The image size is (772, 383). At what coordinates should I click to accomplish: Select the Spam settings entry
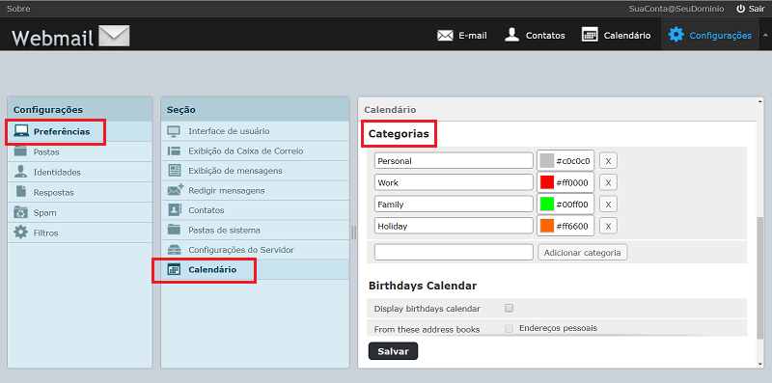(80, 212)
